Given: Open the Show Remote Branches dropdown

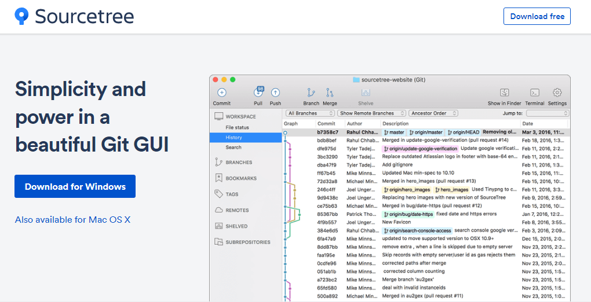Looking at the screenshot, I should 371,113.
